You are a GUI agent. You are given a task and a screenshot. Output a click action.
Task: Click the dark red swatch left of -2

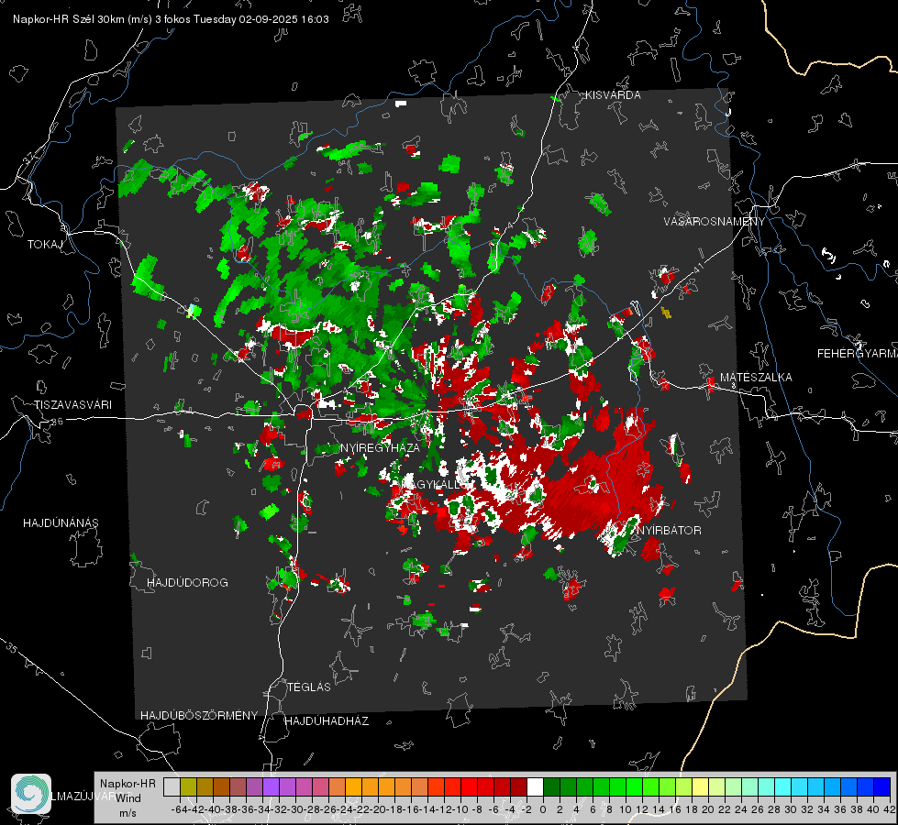(518, 786)
